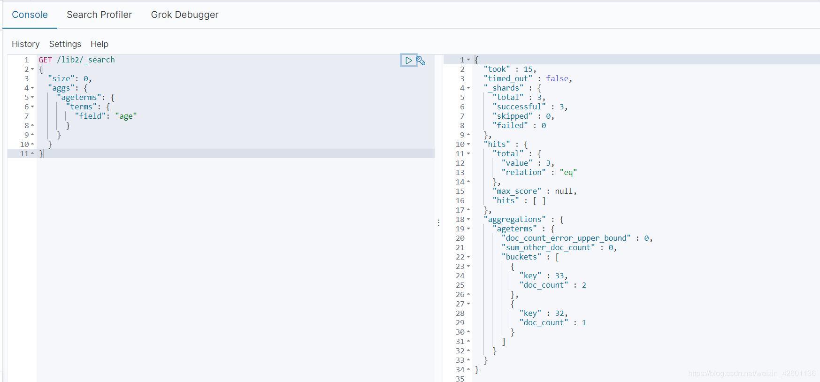Collapse the "ageterms" fold arrow at request line 5
This screenshot has width=820, height=382.
point(32,98)
